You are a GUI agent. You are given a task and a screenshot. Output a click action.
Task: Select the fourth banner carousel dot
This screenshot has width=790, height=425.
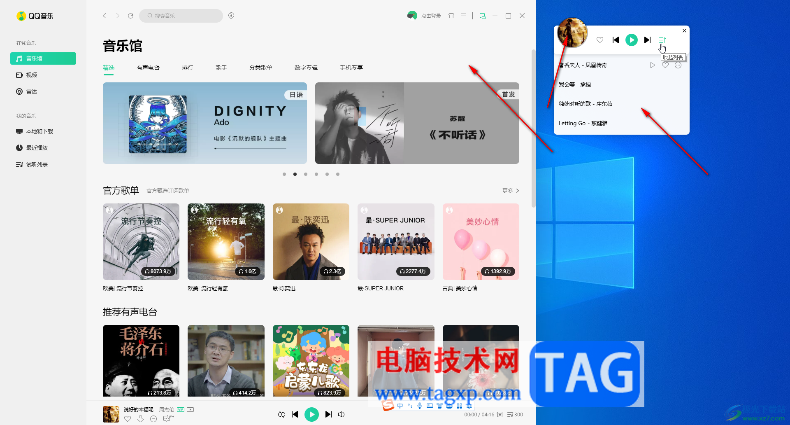click(x=316, y=174)
